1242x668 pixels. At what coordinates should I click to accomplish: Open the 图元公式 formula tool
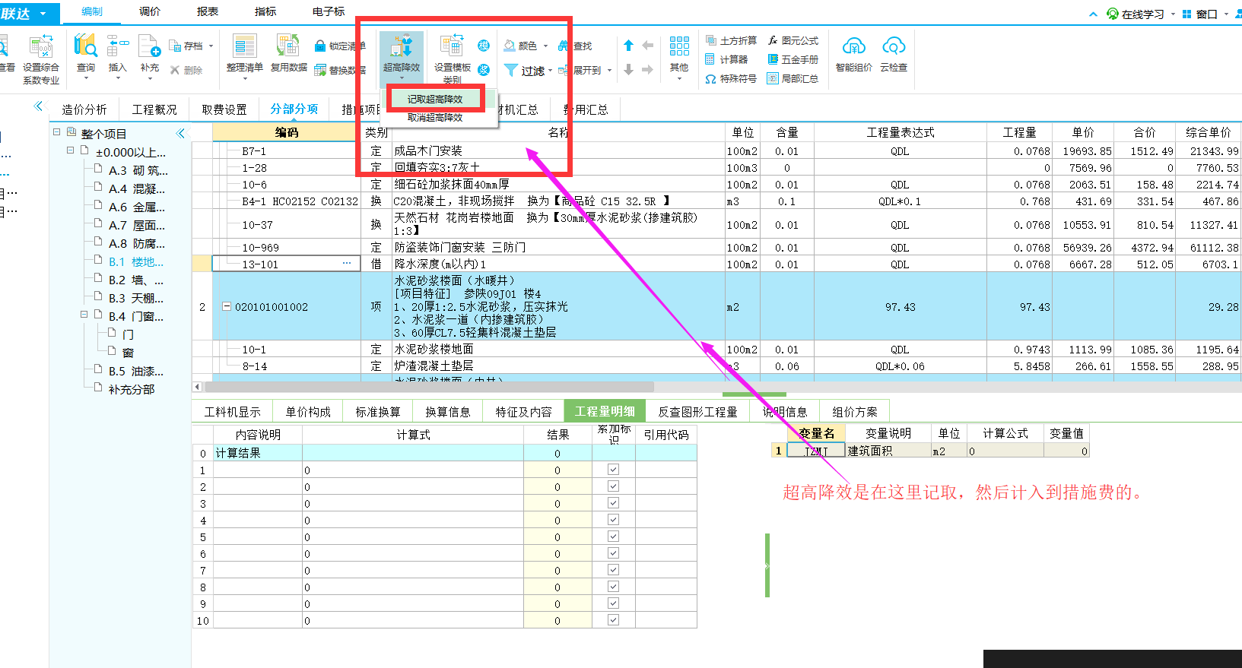(x=793, y=40)
